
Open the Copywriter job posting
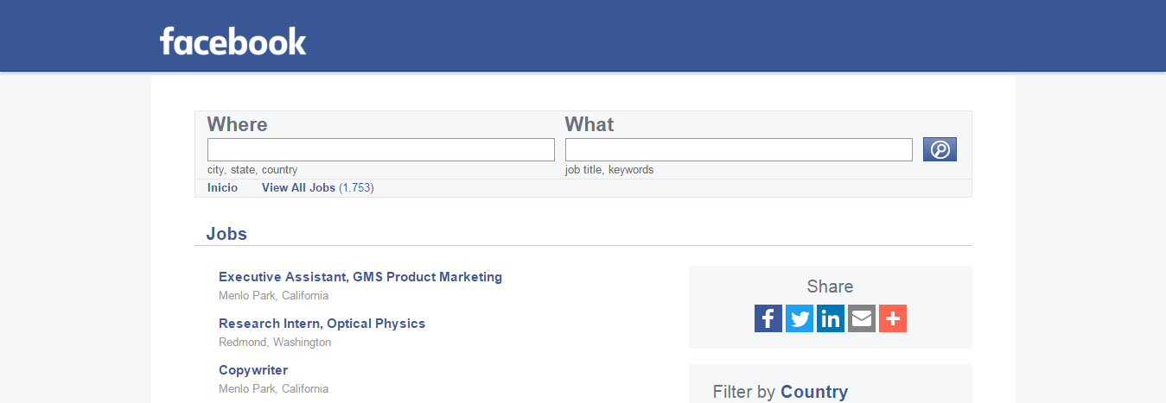click(x=253, y=370)
